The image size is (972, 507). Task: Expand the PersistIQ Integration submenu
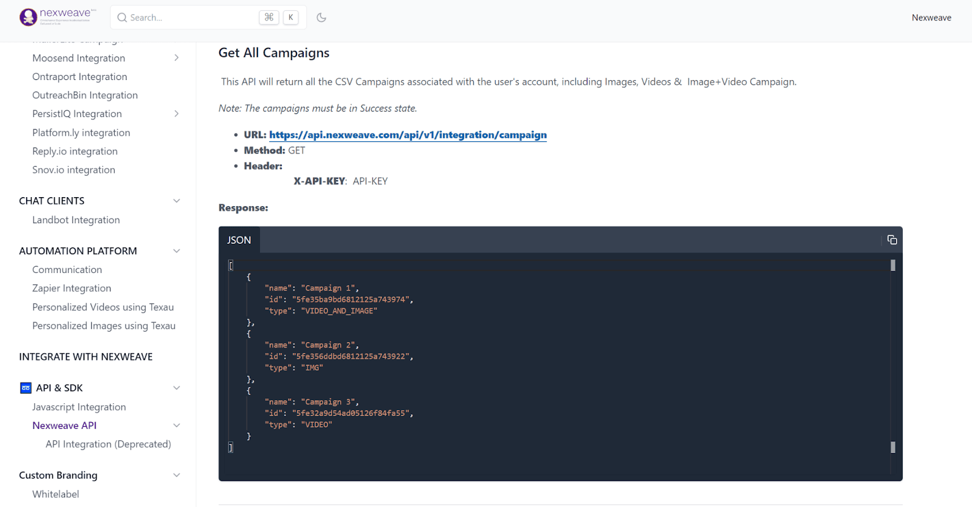(176, 114)
